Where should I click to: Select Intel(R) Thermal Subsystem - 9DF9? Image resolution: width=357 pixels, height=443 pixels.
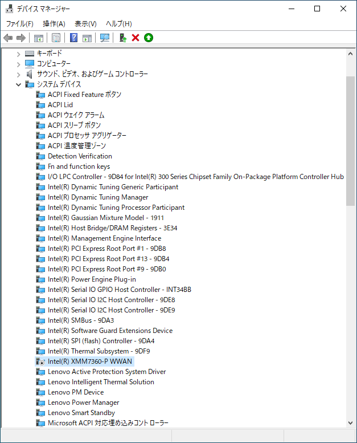point(99,351)
